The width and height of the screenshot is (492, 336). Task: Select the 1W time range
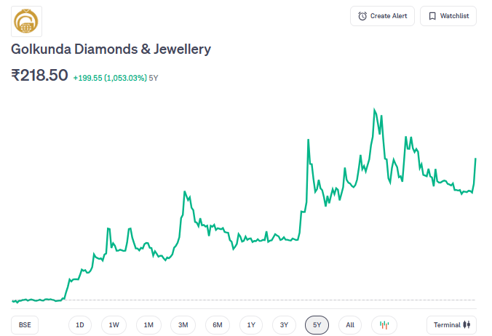tap(114, 324)
